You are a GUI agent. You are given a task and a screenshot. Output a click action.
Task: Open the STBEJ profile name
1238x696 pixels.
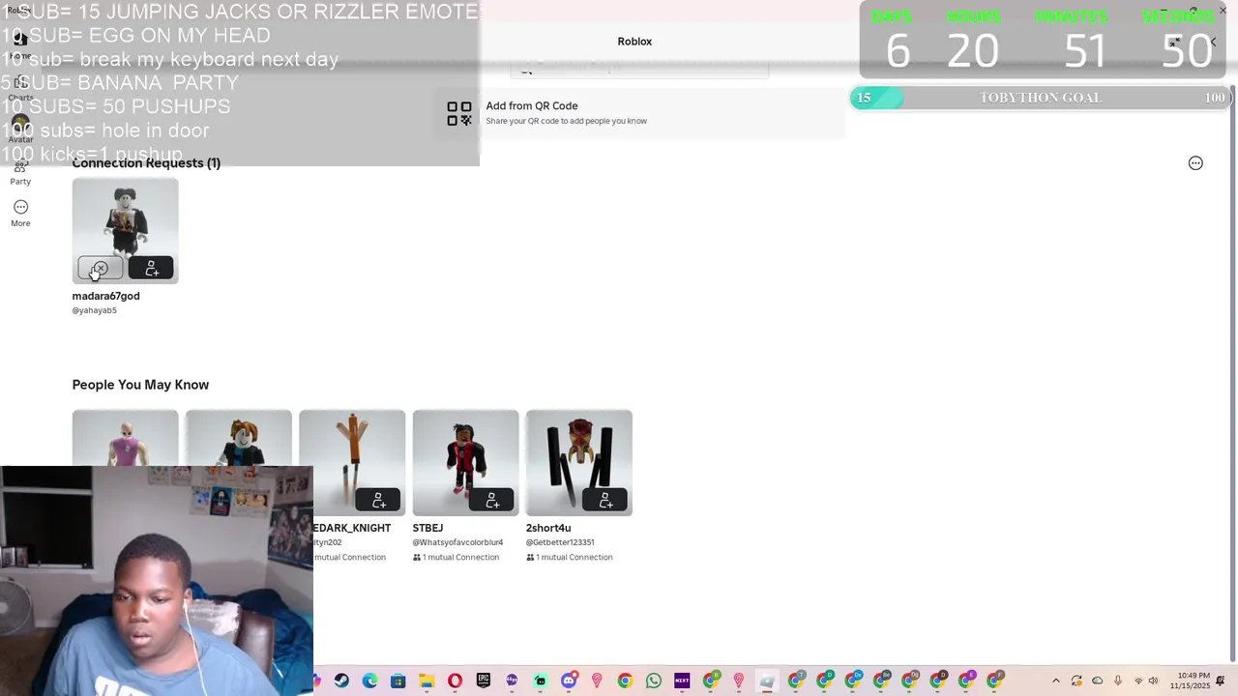click(427, 528)
